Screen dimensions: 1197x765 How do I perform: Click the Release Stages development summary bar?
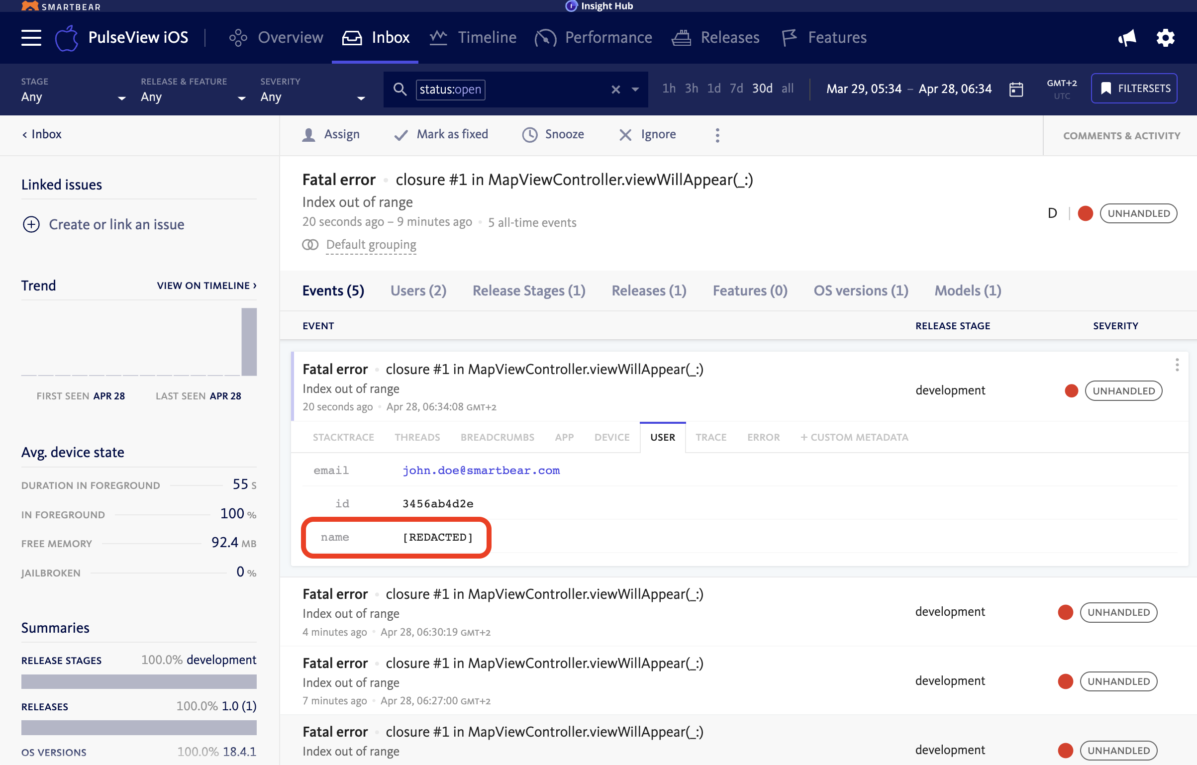pos(139,681)
